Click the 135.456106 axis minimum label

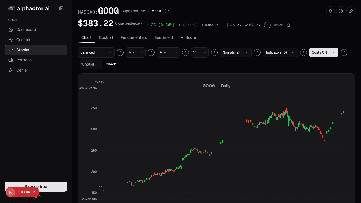coord(88,199)
